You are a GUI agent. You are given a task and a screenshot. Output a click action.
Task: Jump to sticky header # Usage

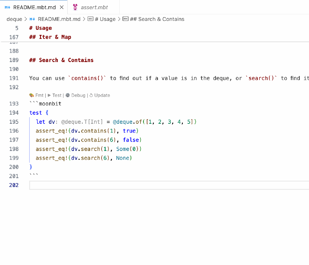click(41, 28)
